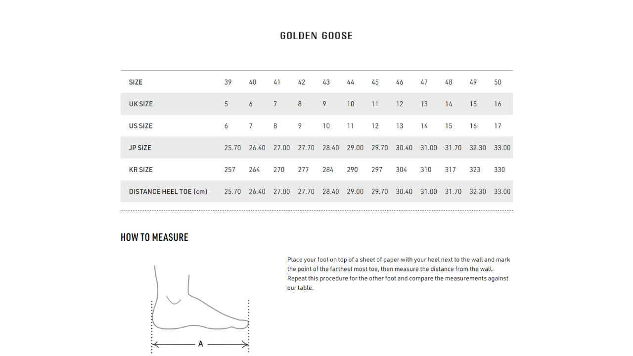This screenshot has height=356, width=633.
Task: Select the KR SIZE row label
Action: tap(141, 170)
